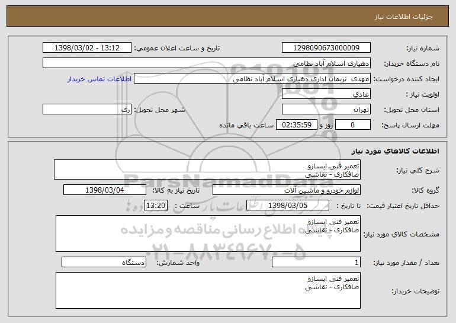Click label مهلت ارسال پاسخ
Viewport: 456px width, 323px height.
pos(410,126)
